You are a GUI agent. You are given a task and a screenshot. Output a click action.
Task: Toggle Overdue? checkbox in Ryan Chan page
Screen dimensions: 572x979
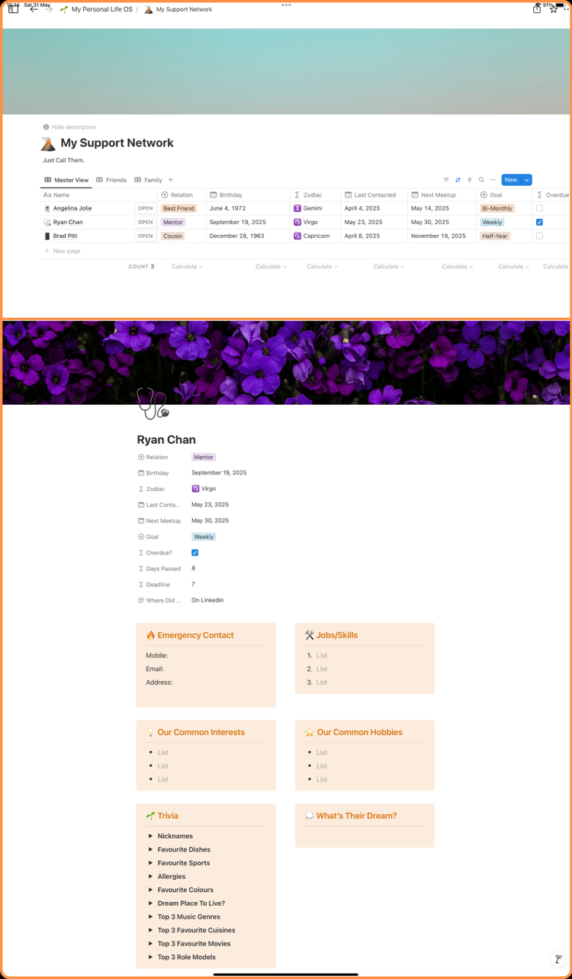coord(195,553)
